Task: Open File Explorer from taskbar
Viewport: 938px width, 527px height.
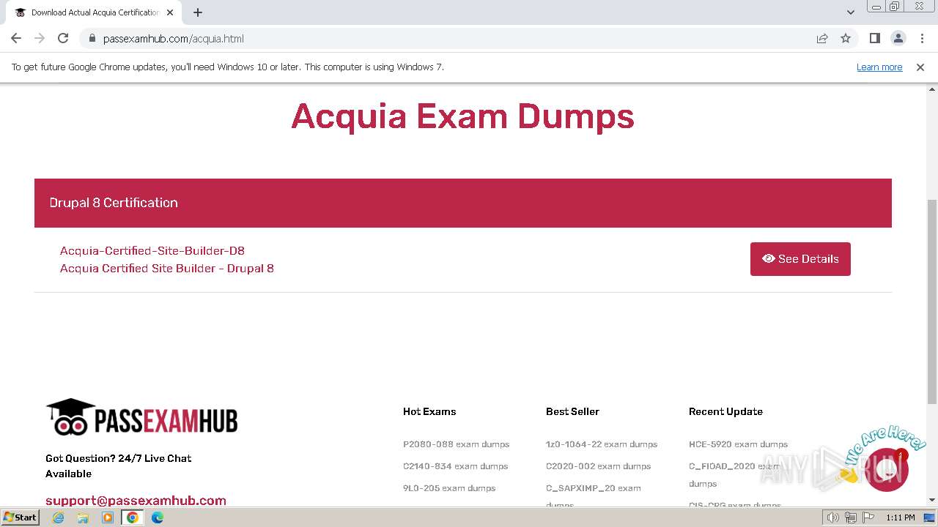Action: pyautogui.click(x=83, y=517)
